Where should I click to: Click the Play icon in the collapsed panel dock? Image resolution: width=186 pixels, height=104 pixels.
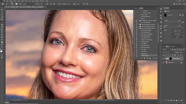point(161,12)
